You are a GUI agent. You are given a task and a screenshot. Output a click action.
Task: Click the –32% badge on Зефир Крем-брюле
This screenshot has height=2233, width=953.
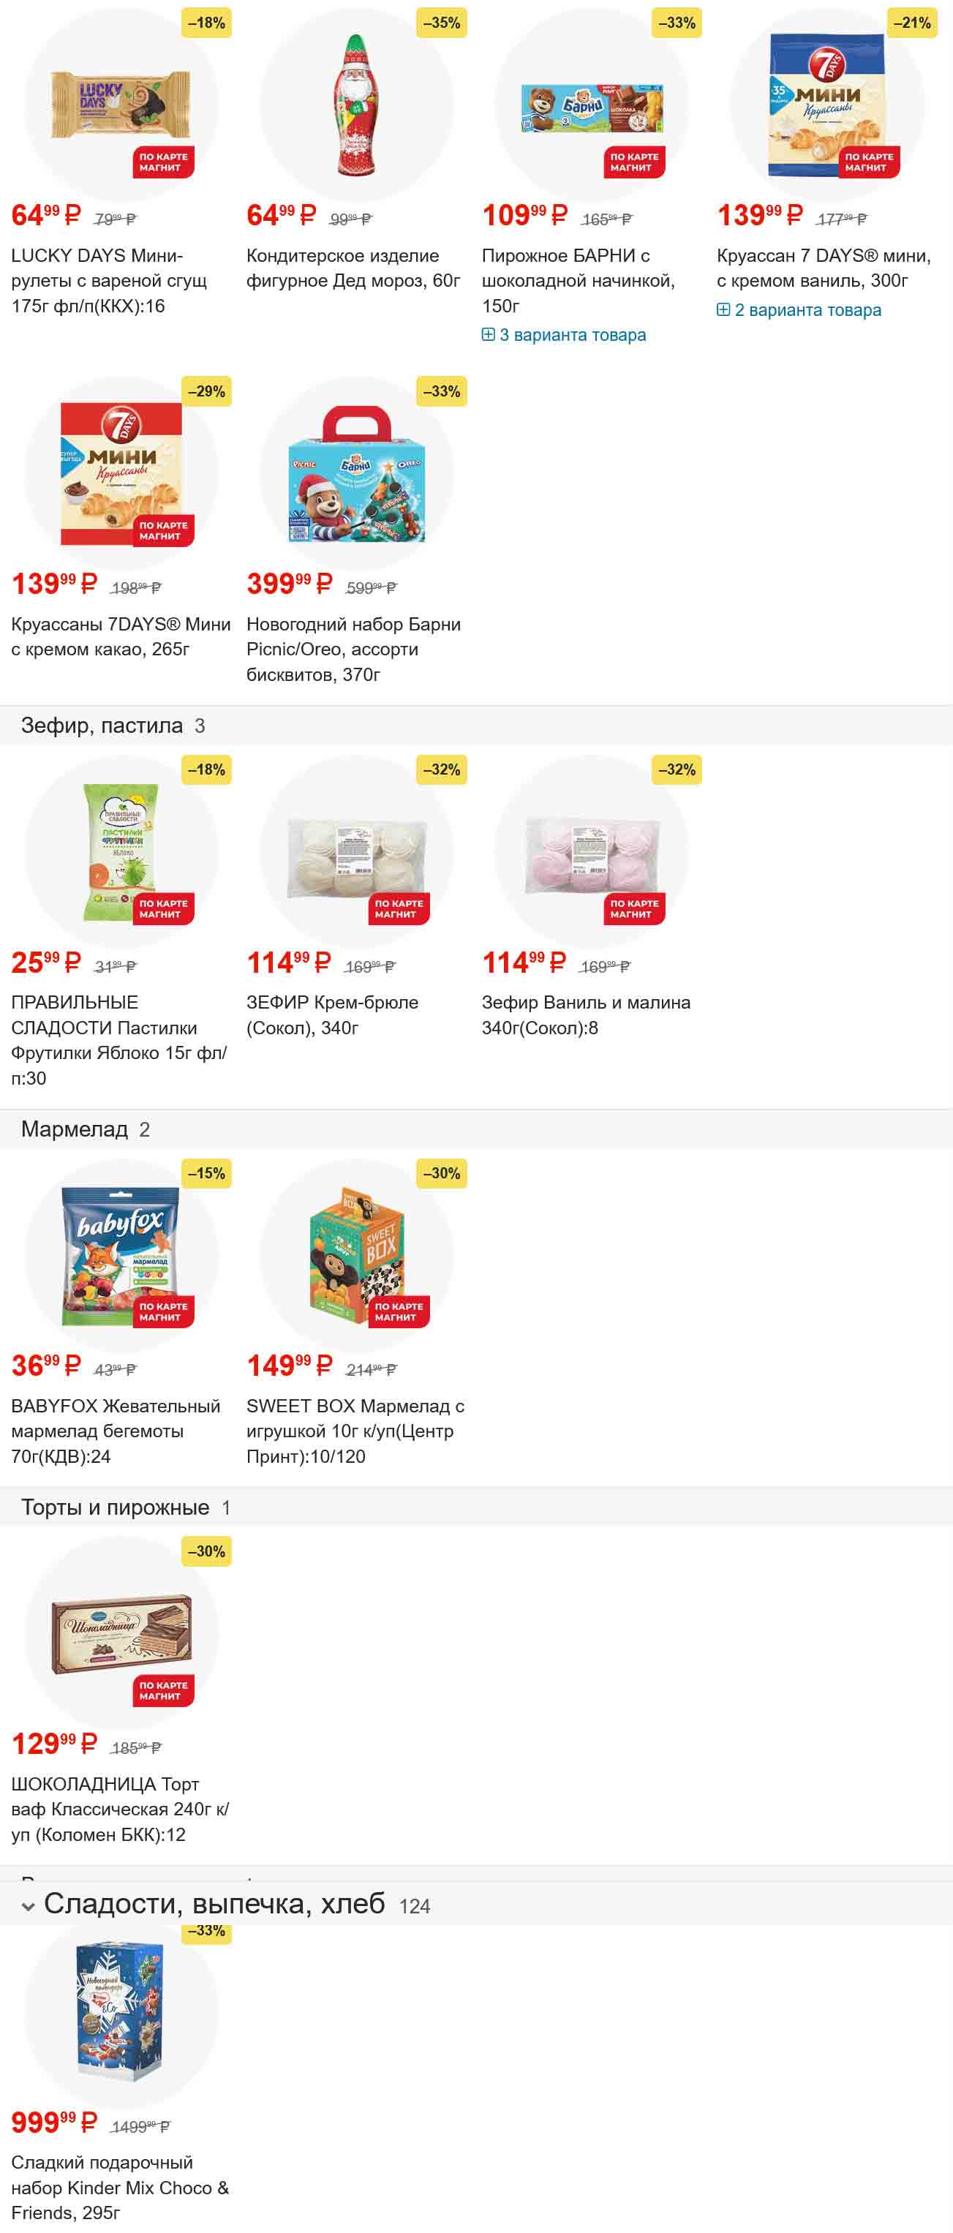click(x=440, y=769)
